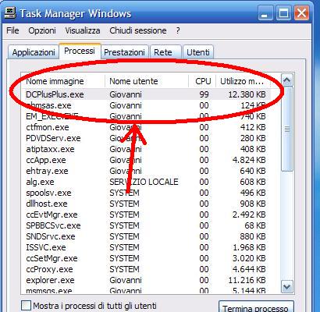This screenshot has width=320, height=312.
Task: Minimize the Task Manager window
Action: [265, 13]
